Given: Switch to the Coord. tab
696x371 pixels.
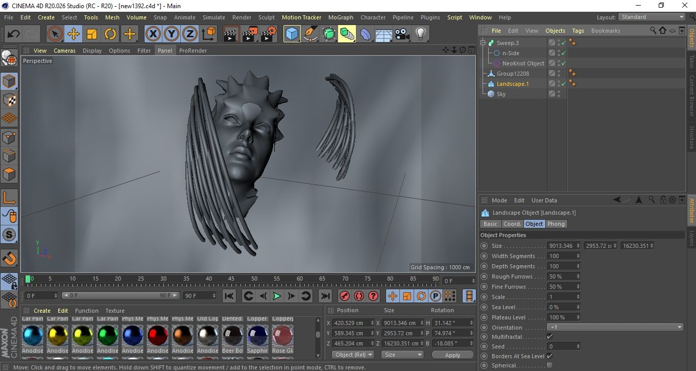Looking at the screenshot, I should coord(512,224).
